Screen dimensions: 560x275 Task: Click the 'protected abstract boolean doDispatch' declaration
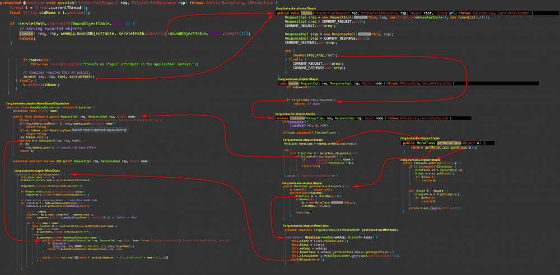pyautogui.click(x=80, y=161)
